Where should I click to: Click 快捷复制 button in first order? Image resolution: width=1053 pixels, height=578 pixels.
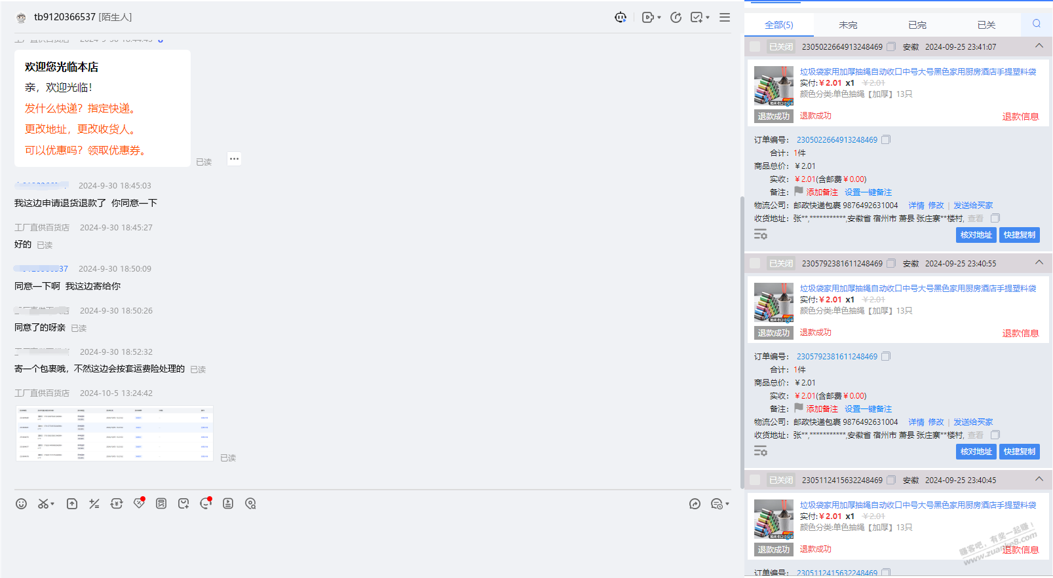(x=1020, y=235)
